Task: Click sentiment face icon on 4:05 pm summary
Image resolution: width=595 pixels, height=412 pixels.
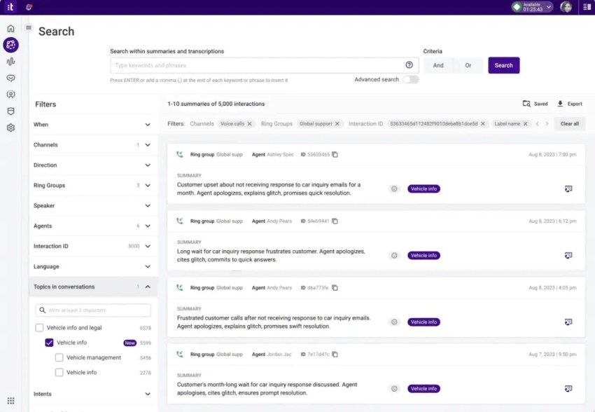Action: pos(394,322)
